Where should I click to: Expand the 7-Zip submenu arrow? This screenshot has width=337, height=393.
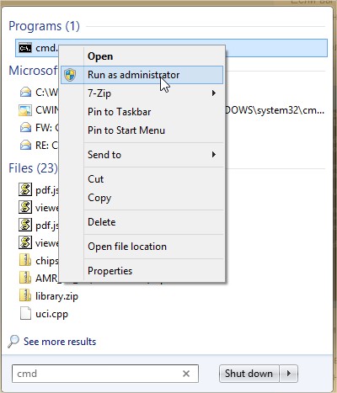(x=214, y=93)
